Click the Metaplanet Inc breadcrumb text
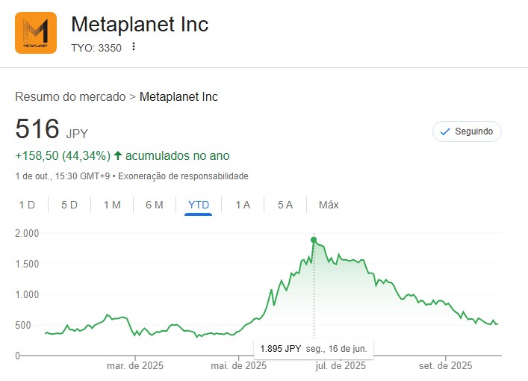The width and height of the screenshot is (528, 381). [178, 96]
